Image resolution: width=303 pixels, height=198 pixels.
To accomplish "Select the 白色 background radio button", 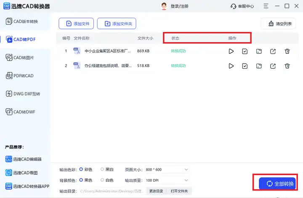I will click(102, 180).
